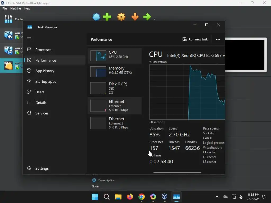Click the green arrow Start icon in VirtualBox
The width and height of the screenshot is (271, 203).
click(x=147, y=17)
